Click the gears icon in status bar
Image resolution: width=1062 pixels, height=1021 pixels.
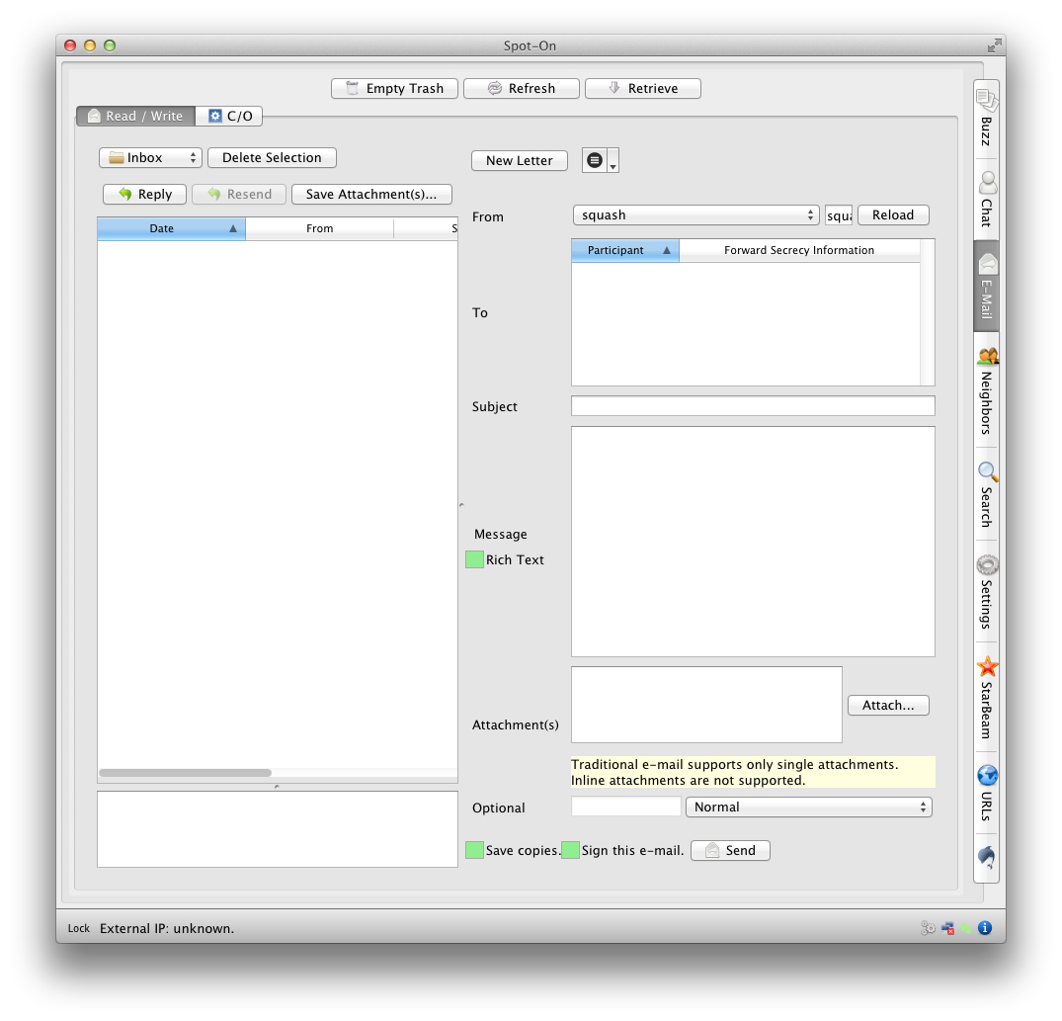click(928, 928)
